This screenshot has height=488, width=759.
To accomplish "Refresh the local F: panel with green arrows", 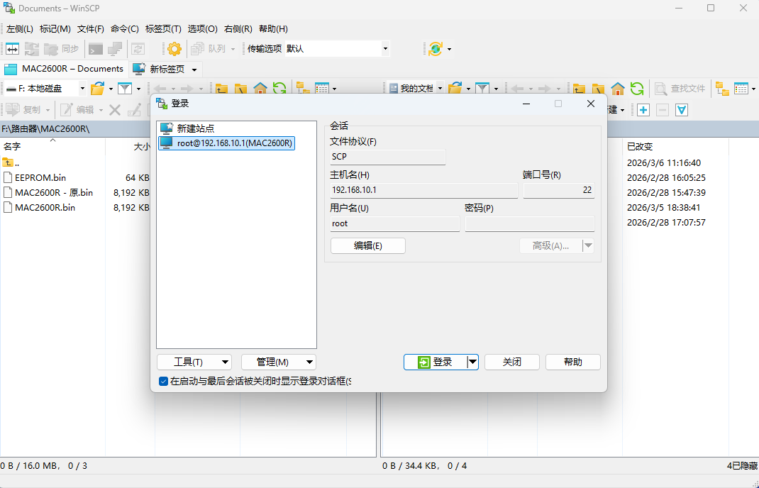I will tap(279, 88).
